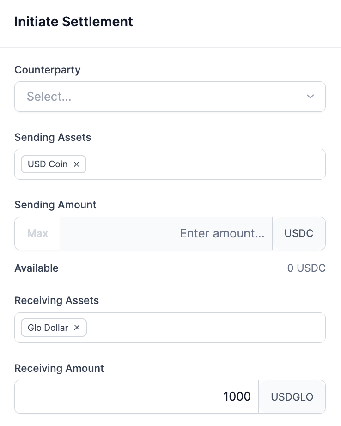
Task: Click the USDC currency suffix
Action: point(299,233)
